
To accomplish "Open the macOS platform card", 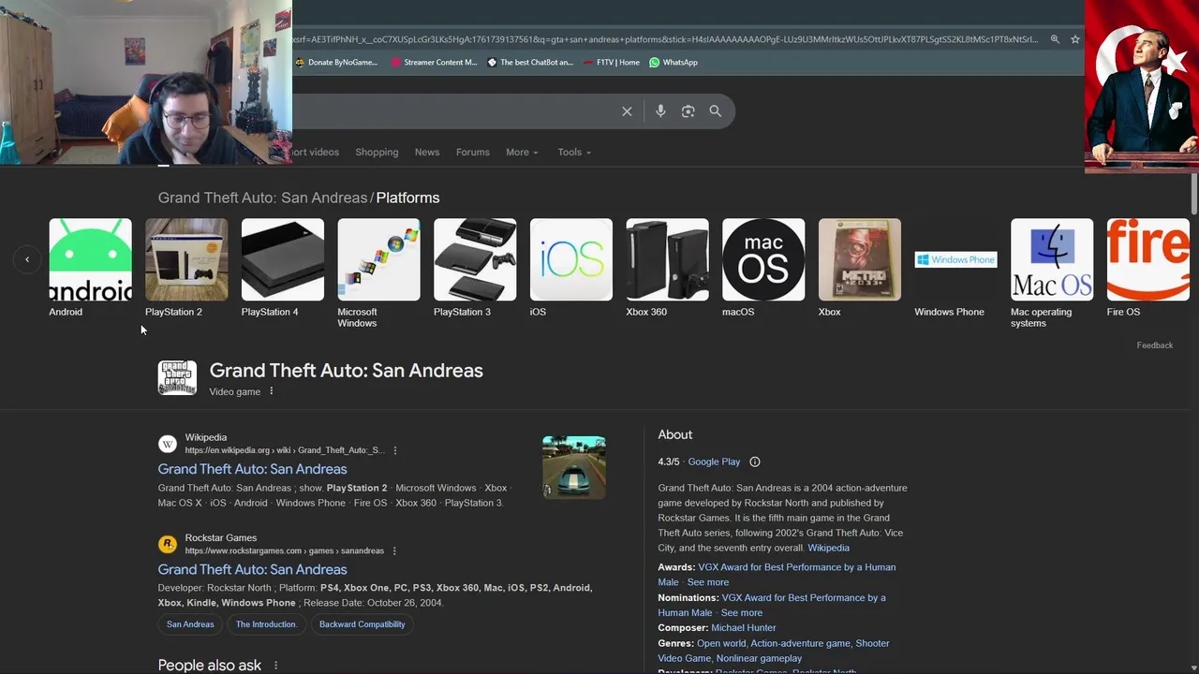I will pos(763,268).
